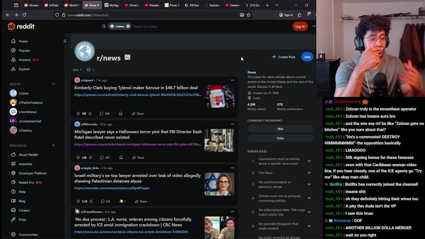Open 567 comments on Michigan post
This screenshot has width=425, height=239.
coord(105,158)
